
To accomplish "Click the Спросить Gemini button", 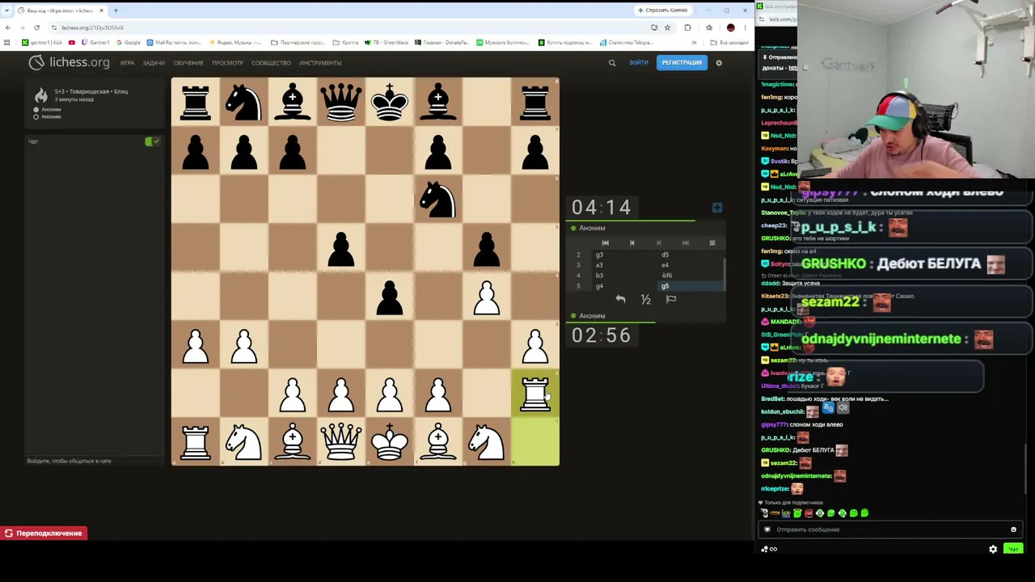I will pos(663,11).
